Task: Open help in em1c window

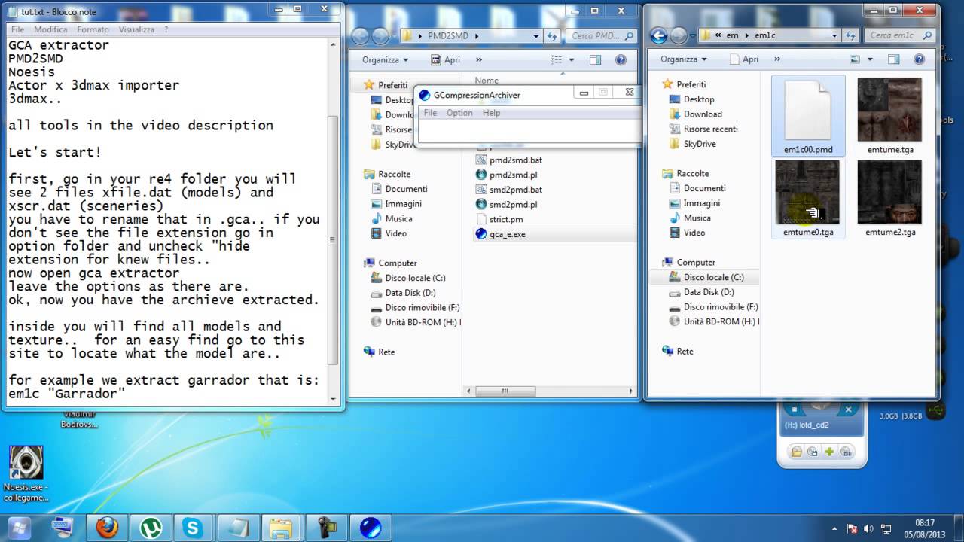Action: [919, 59]
